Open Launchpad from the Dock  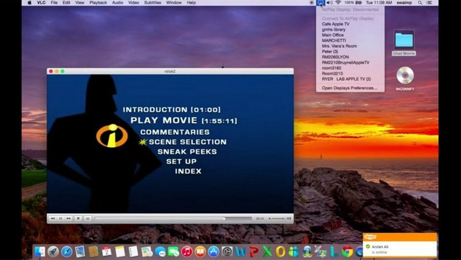[53, 252]
